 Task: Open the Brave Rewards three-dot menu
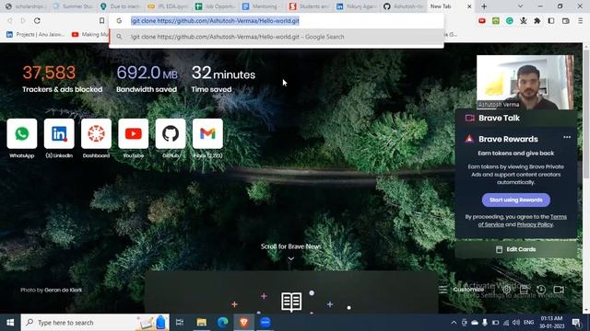pos(567,137)
